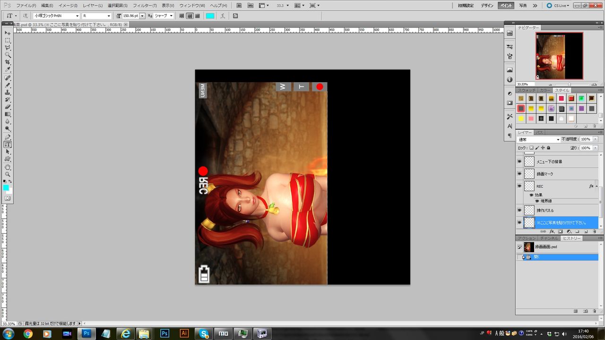605x340 pixels.
Task: Switch to the スウォッチ tab
Action: click(x=527, y=90)
